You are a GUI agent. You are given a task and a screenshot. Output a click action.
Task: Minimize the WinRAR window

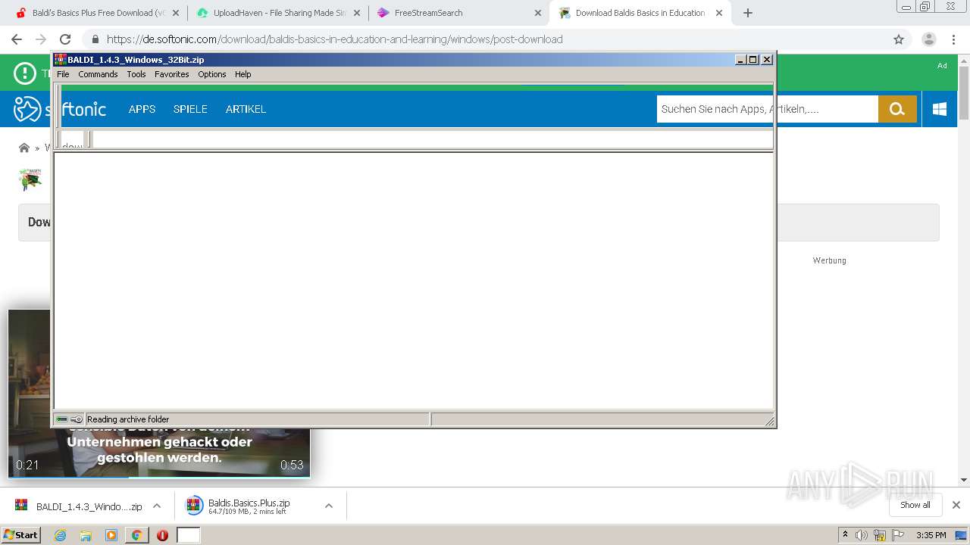(x=741, y=60)
